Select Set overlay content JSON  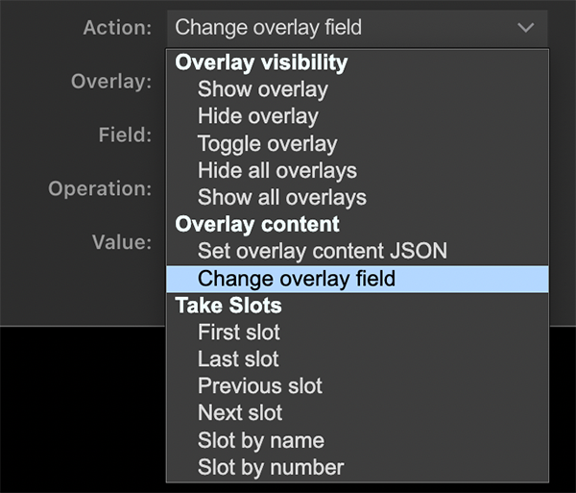(322, 252)
